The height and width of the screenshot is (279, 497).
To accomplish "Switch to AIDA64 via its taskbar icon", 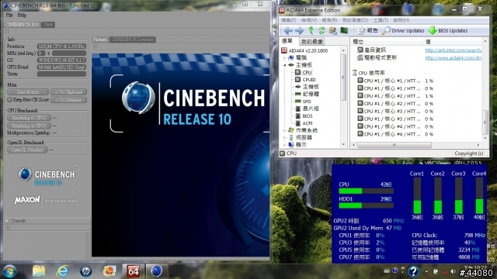I will (133, 271).
